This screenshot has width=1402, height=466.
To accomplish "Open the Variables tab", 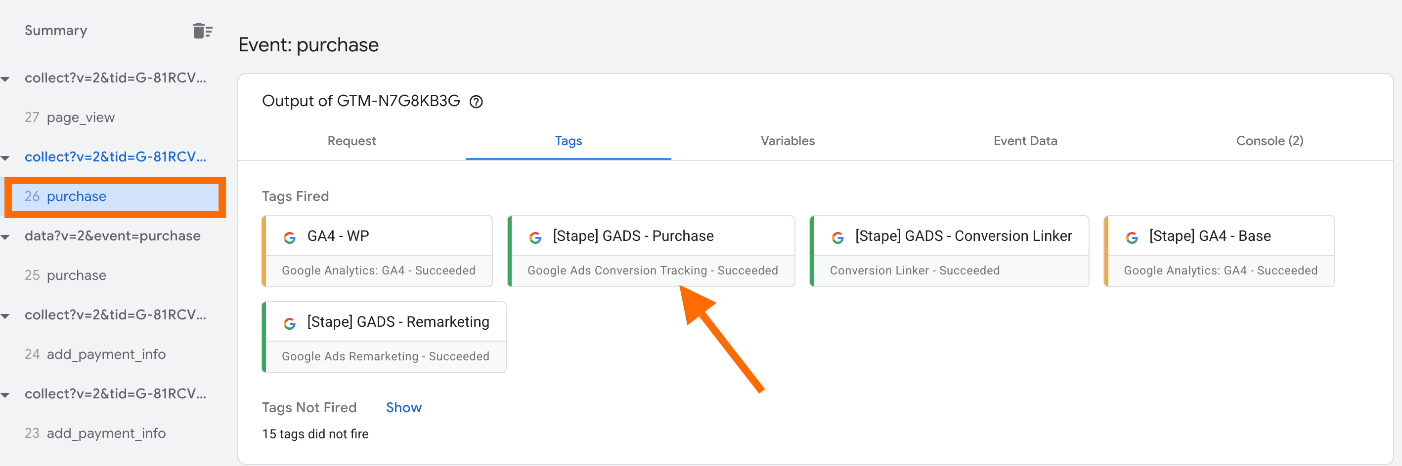I will click(787, 141).
